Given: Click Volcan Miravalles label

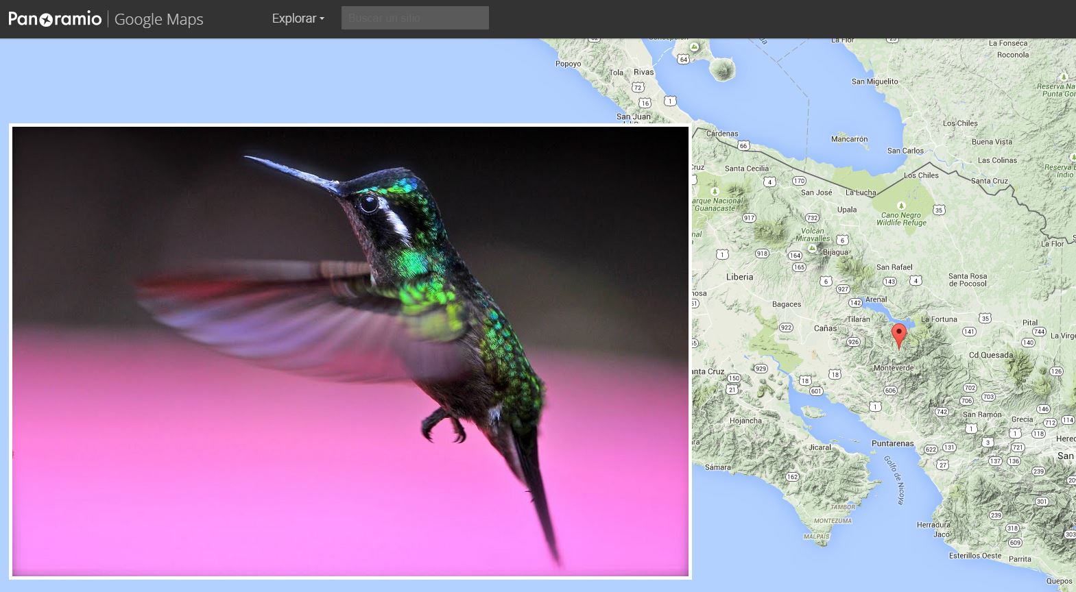Looking at the screenshot, I should pos(813,234).
